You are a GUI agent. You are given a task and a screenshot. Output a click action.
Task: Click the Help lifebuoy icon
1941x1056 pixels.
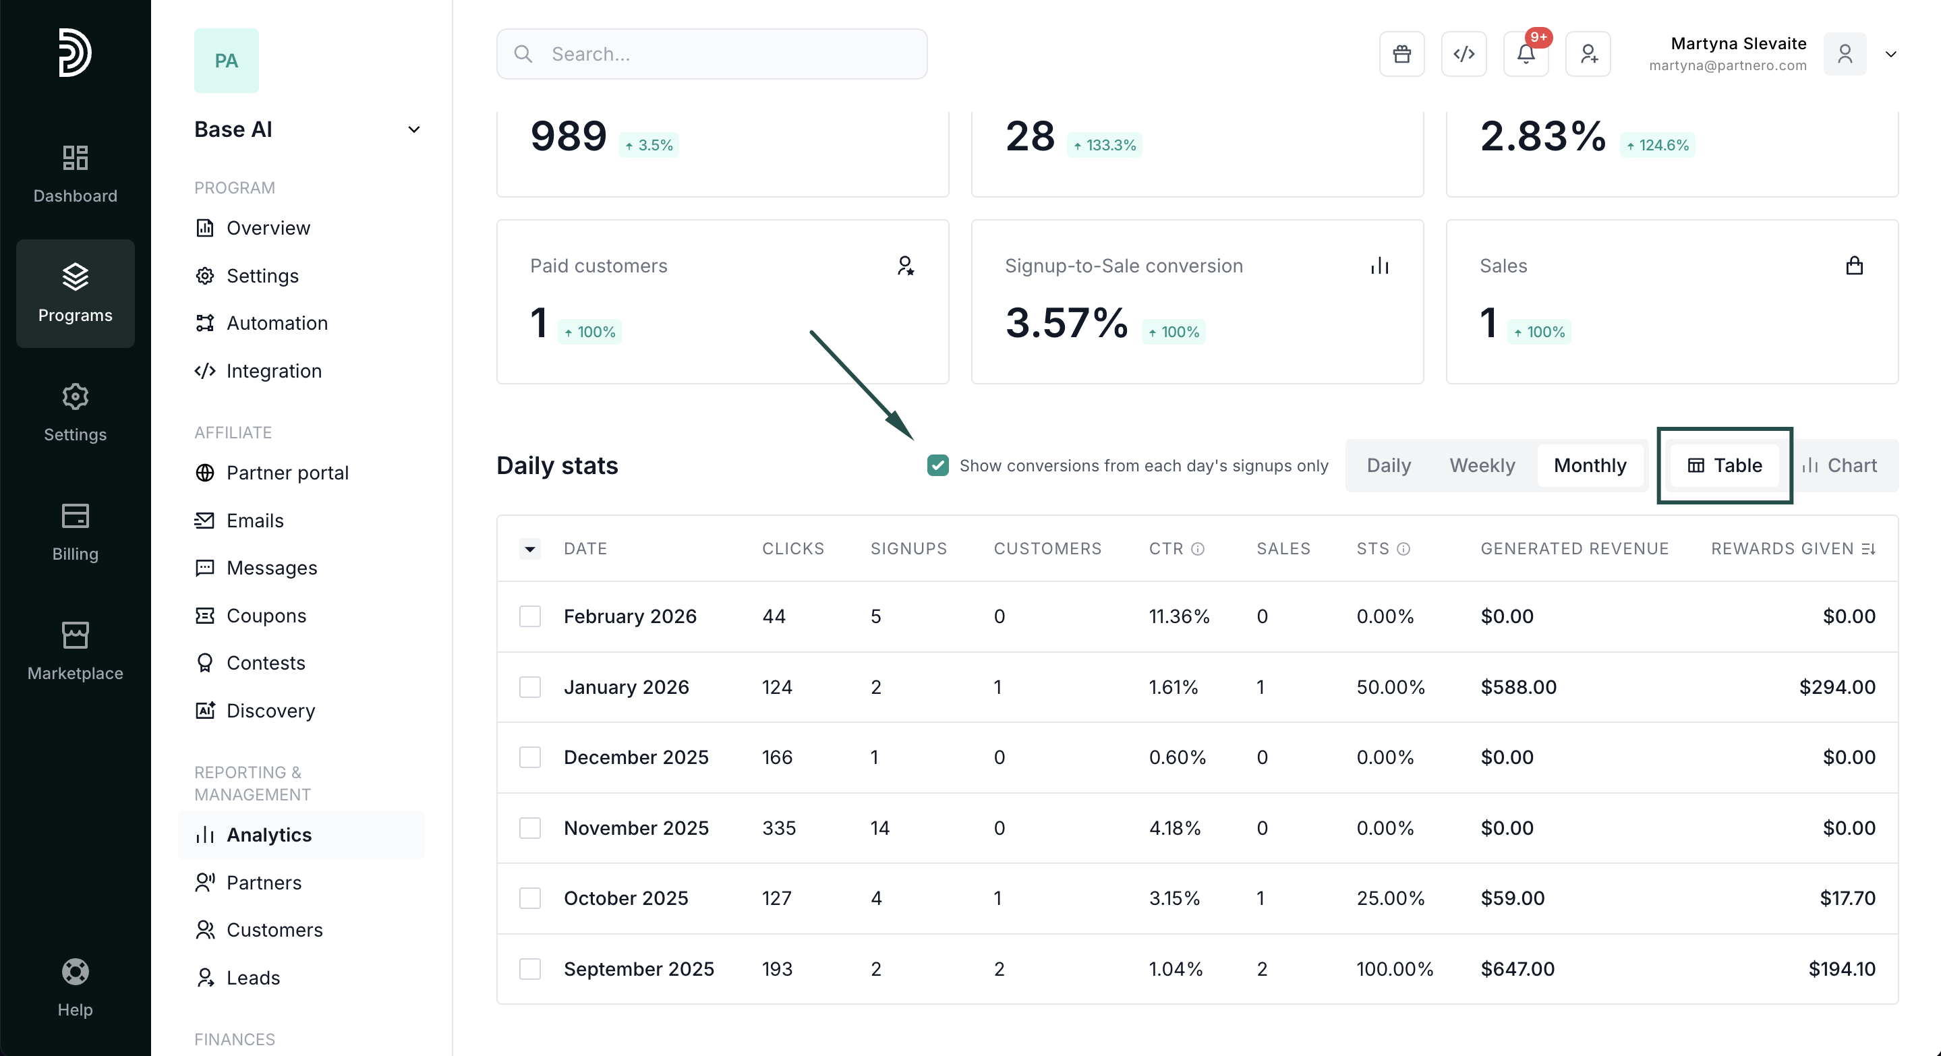click(76, 972)
